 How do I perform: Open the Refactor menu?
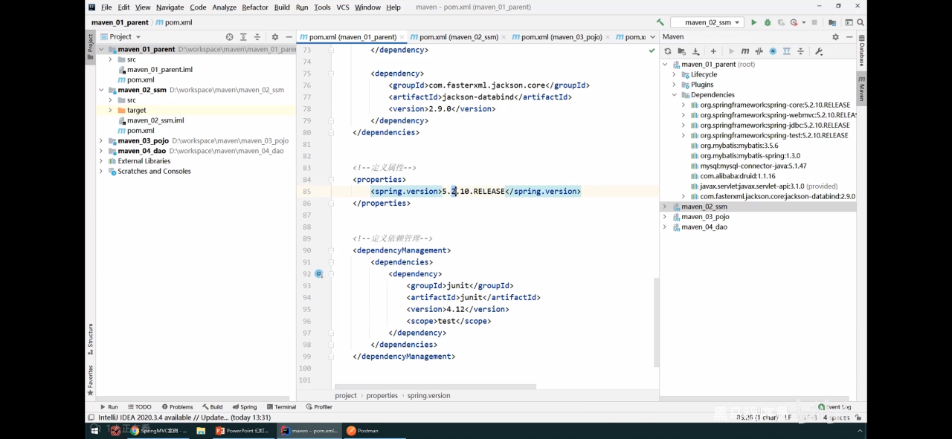[x=255, y=7]
